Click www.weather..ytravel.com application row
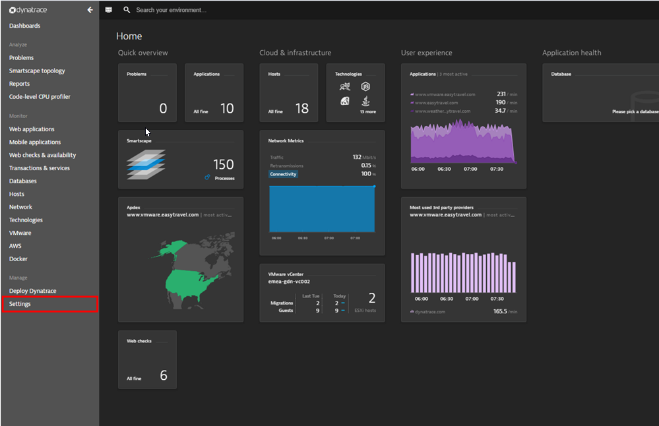The image size is (659, 426). coord(464,111)
